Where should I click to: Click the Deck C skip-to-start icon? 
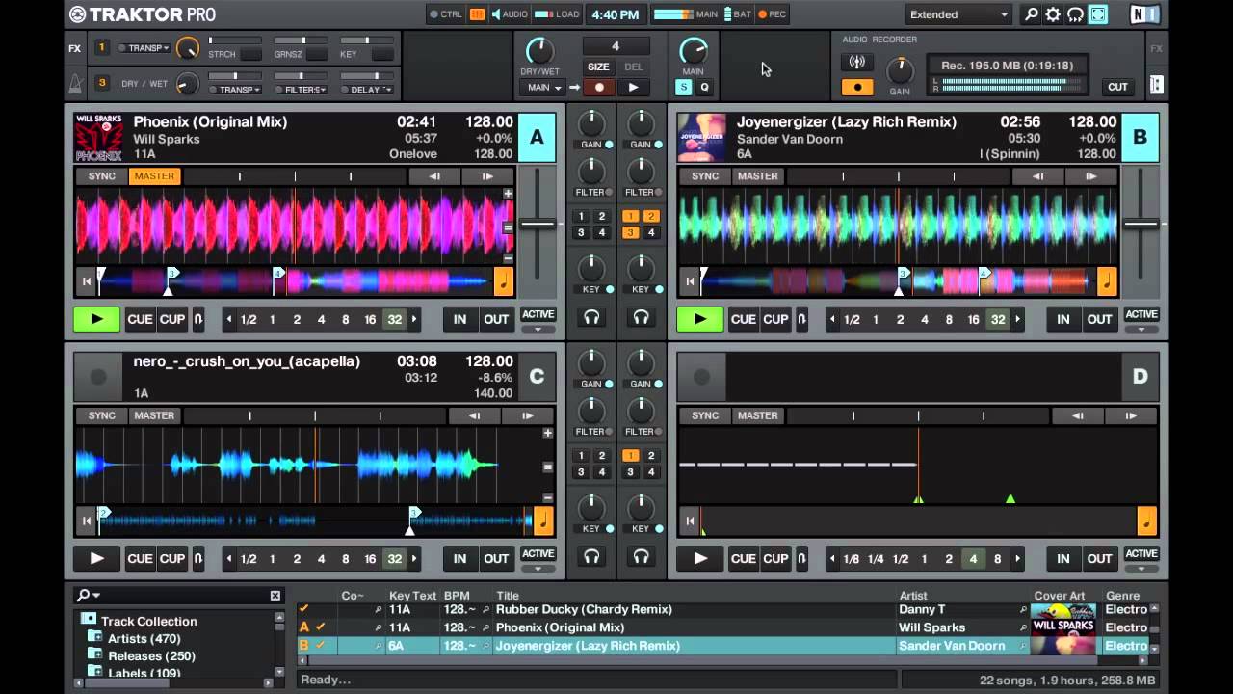86,521
